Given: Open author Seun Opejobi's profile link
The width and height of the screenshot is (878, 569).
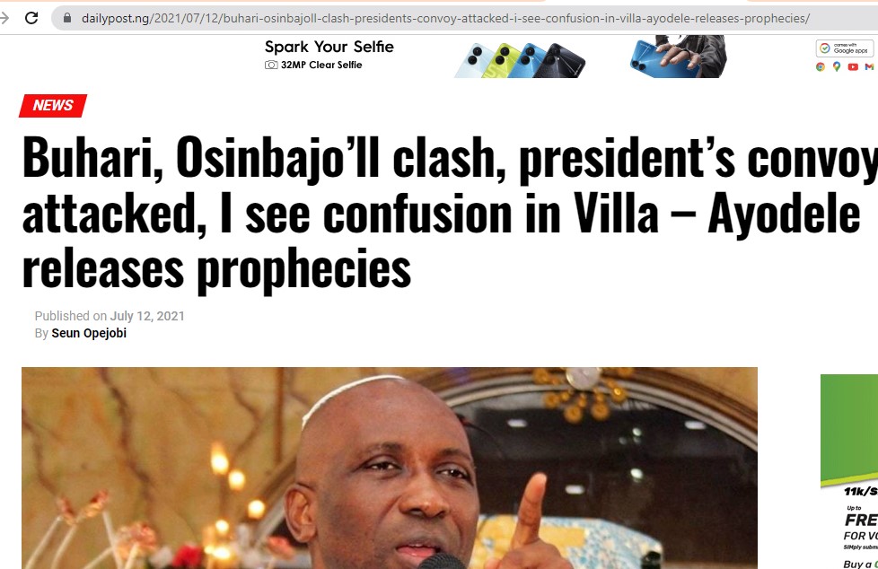Looking at the screenshot, I should coord(89,333).
